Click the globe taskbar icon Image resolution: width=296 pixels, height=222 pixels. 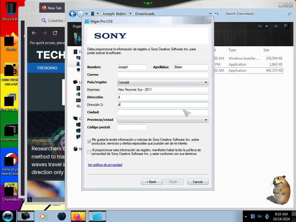click(x=62, y=216)
